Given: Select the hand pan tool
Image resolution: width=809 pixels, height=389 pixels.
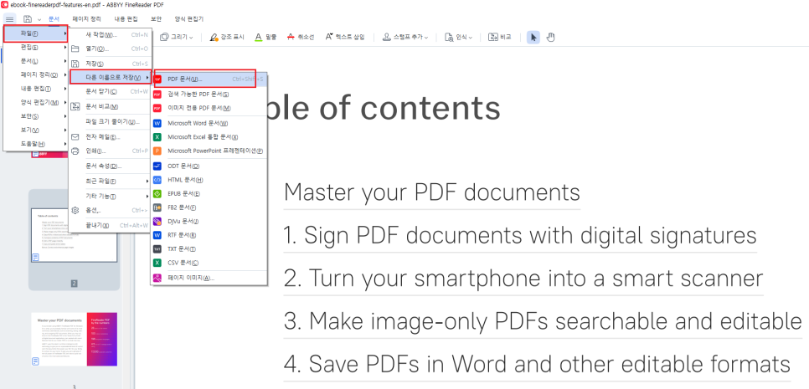Looking at the screenshot, I should tap(550, 37).
